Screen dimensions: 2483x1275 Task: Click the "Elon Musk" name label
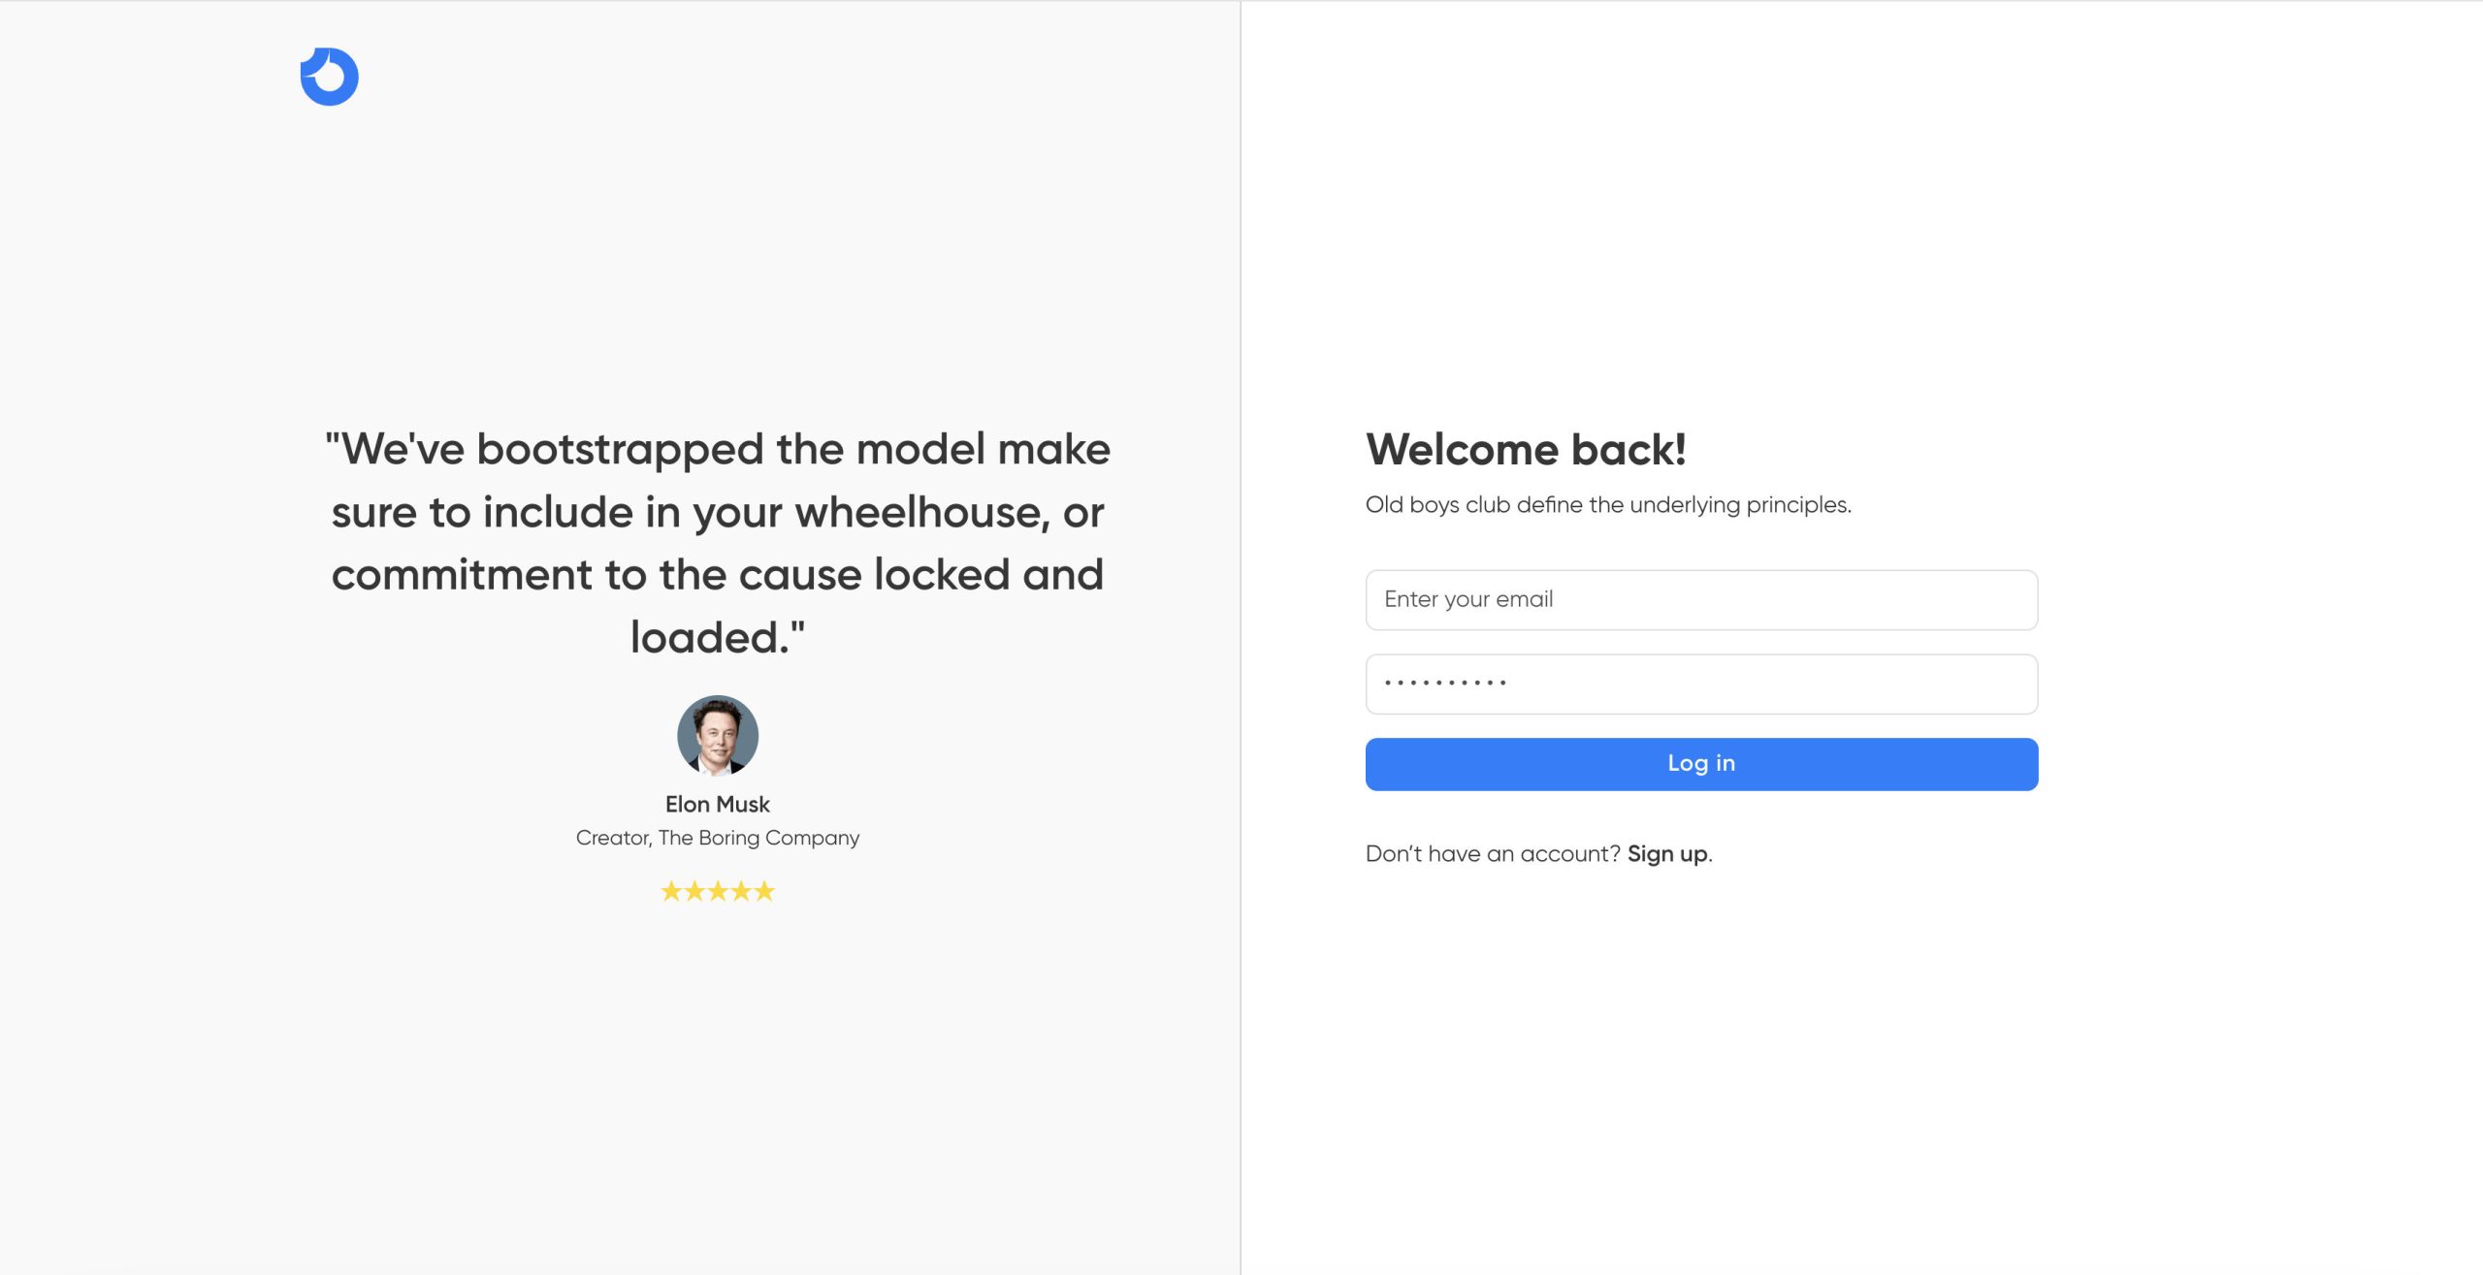pos(718,805)
